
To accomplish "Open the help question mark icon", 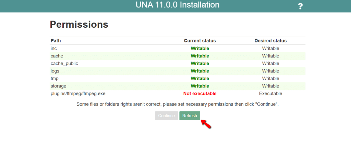I will [300, 6].
